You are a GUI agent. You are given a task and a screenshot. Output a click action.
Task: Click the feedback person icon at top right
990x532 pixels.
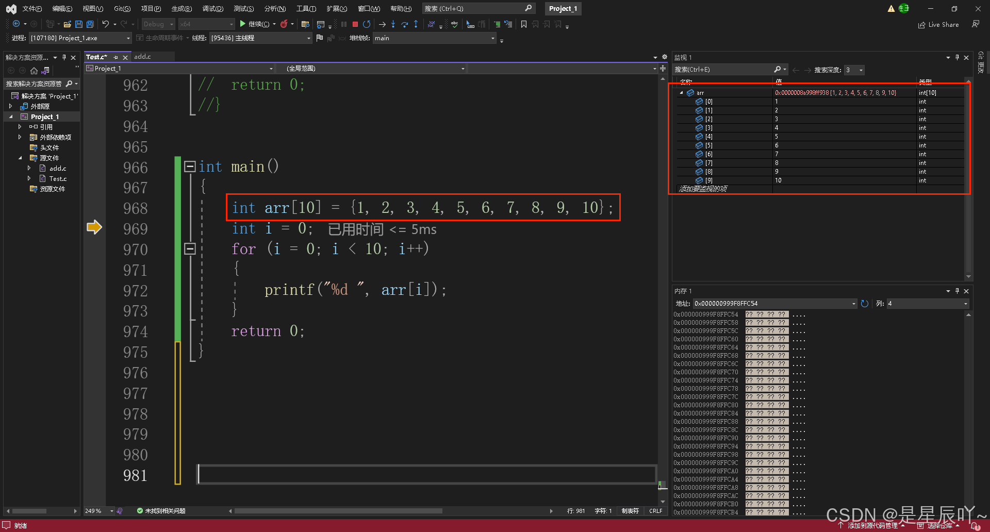976,24
